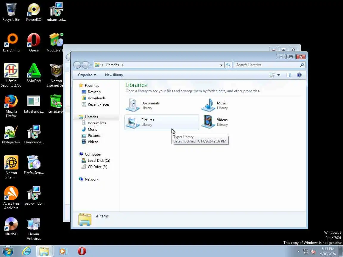Click the Windows Explorer taskbar button
The width and height of the screenshot is (343, 257).
(x=44, y=251)
